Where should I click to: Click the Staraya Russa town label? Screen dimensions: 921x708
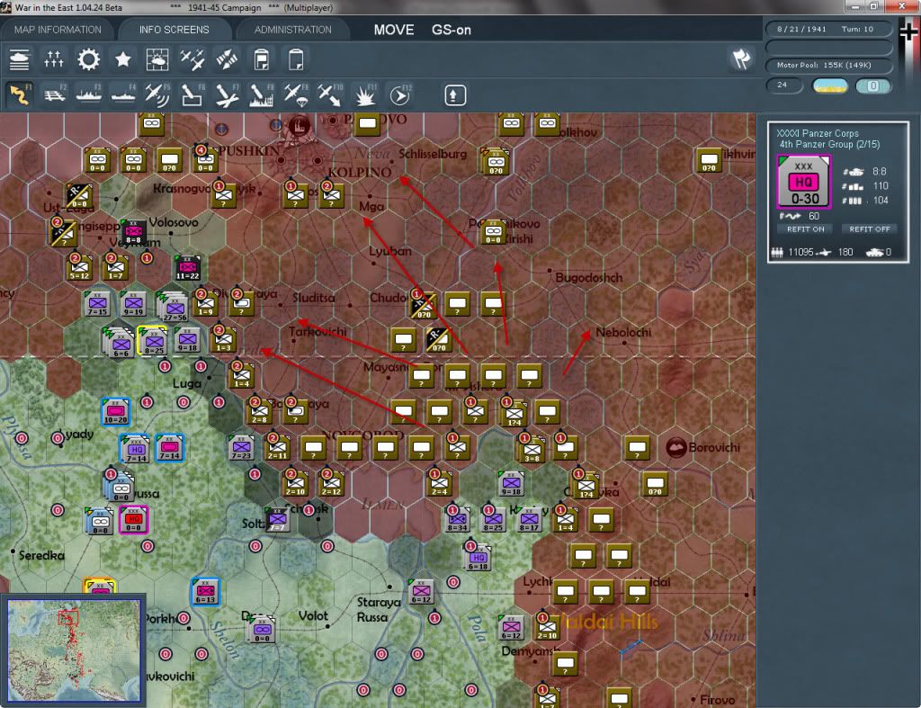379,609
